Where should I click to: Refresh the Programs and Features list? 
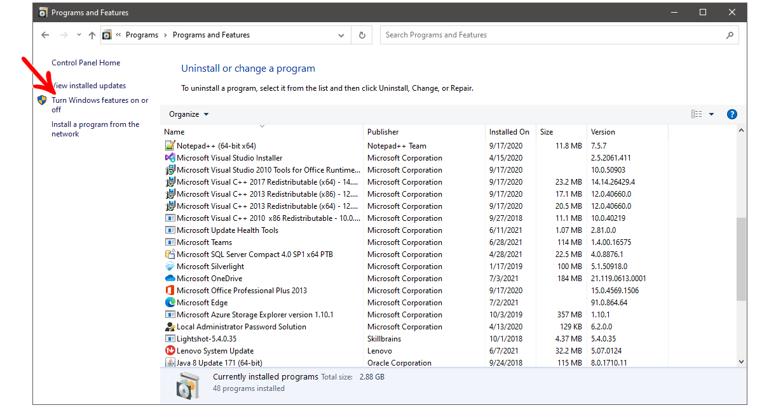[x=362, y=35]
